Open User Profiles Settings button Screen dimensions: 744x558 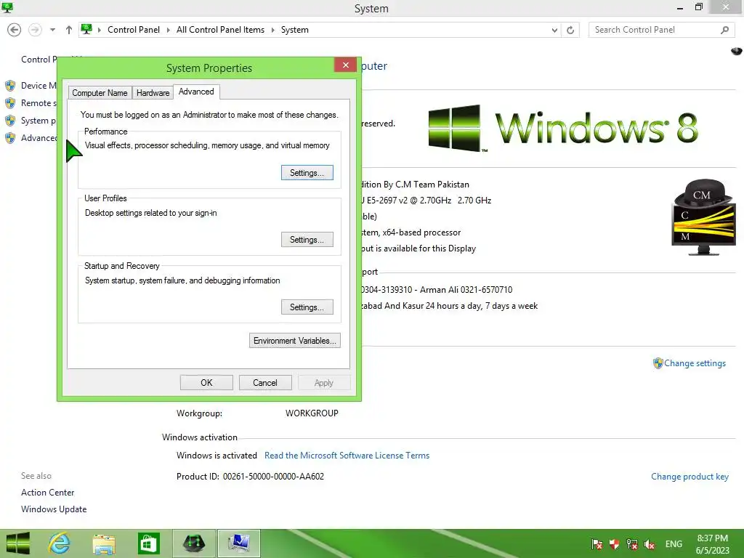[x=307, y=240]
